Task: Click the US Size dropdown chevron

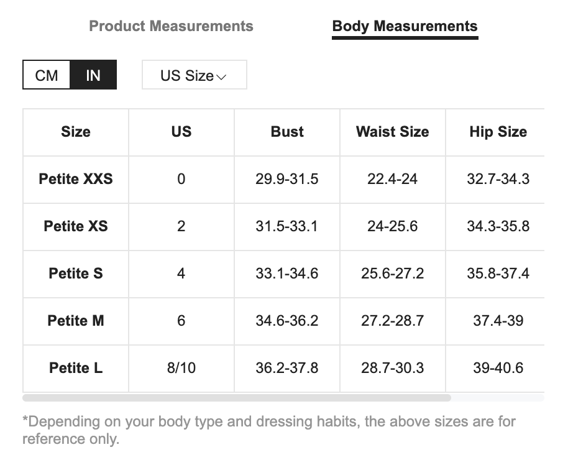Action: pyautogui.click(x=221, y=77)
